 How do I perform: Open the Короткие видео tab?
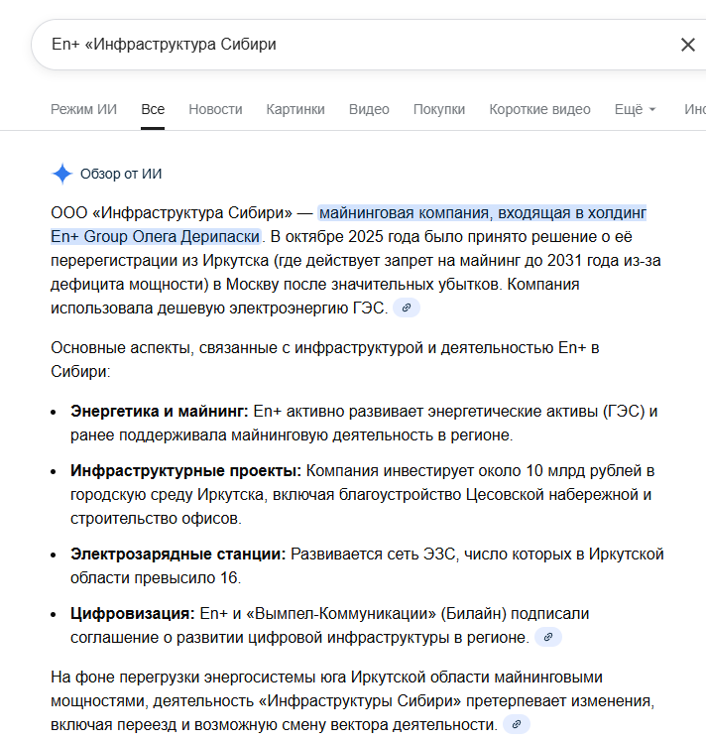(539, 109)
